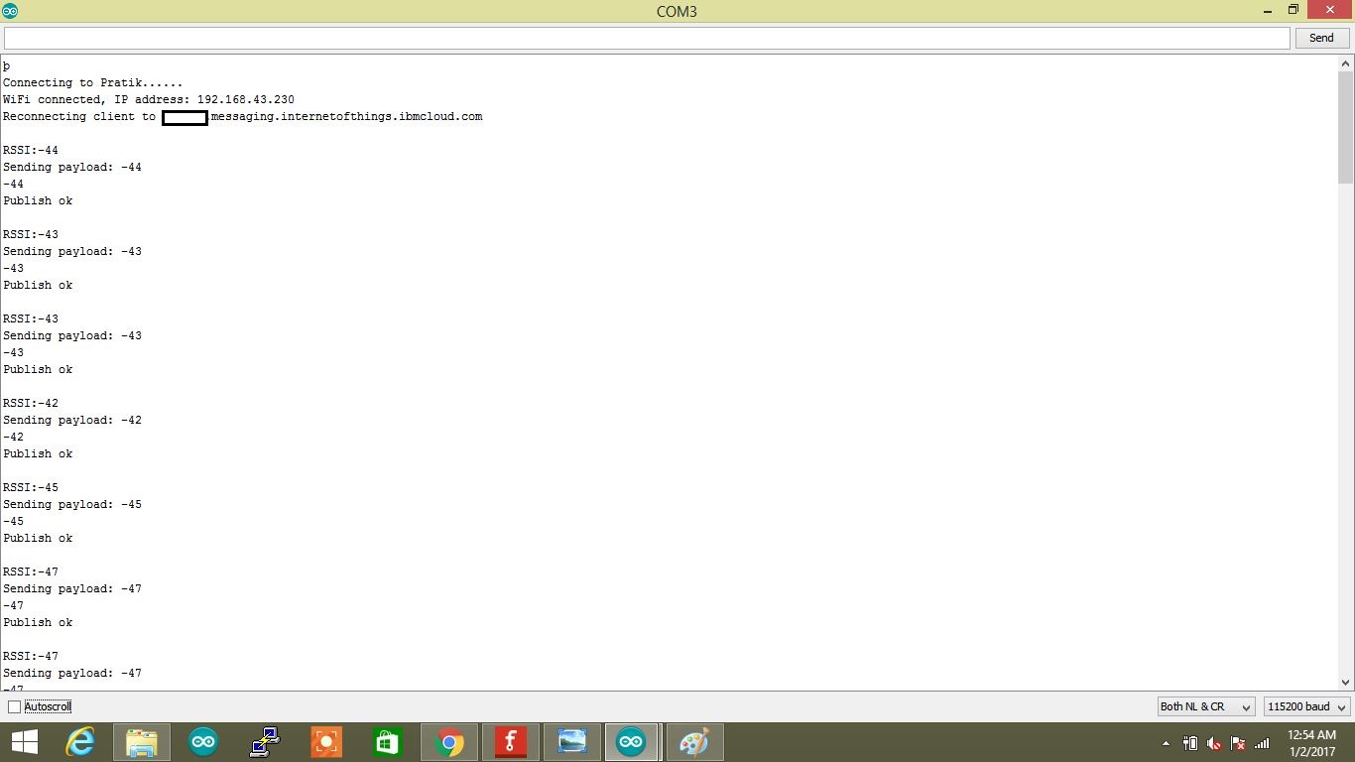This screenshot has height=762, width=1355.
Task: Open the Action Center flag tray icon
Action: 1238,743
